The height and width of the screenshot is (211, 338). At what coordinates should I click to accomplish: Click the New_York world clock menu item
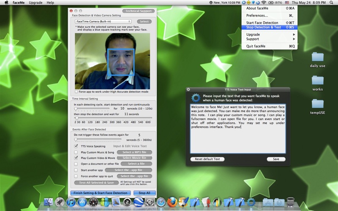click(x=225, y=3)
